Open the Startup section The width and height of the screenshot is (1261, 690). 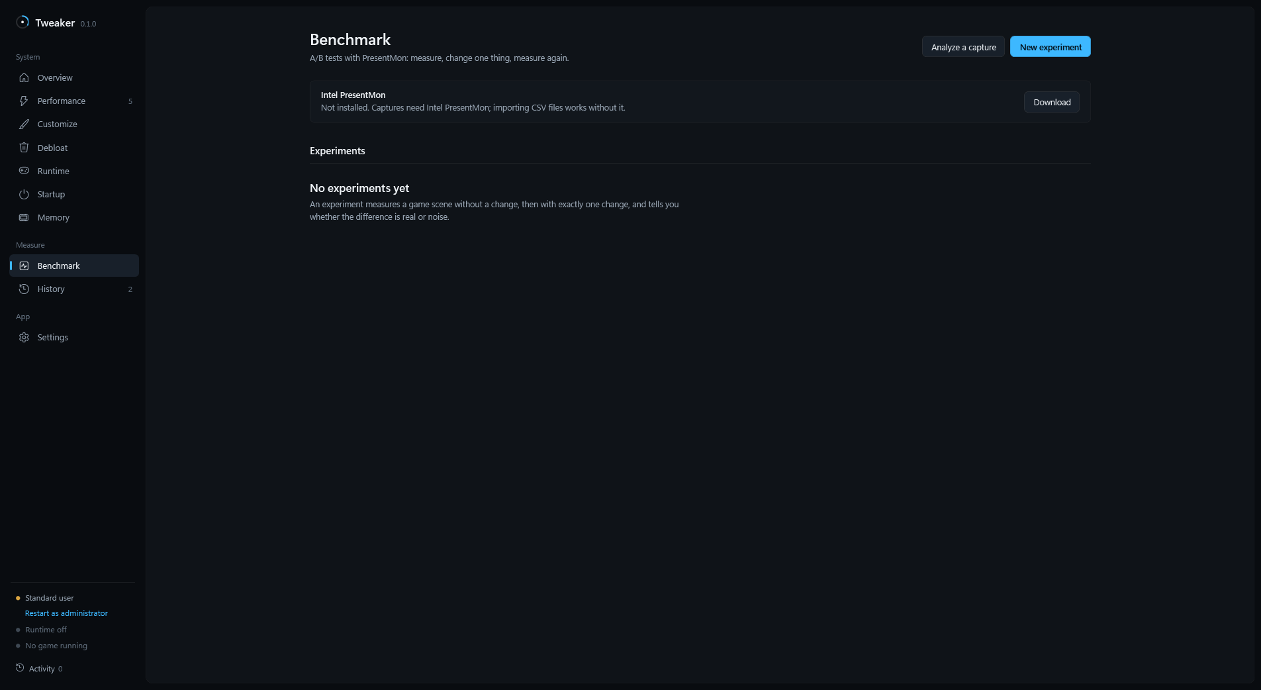point(74,194)
